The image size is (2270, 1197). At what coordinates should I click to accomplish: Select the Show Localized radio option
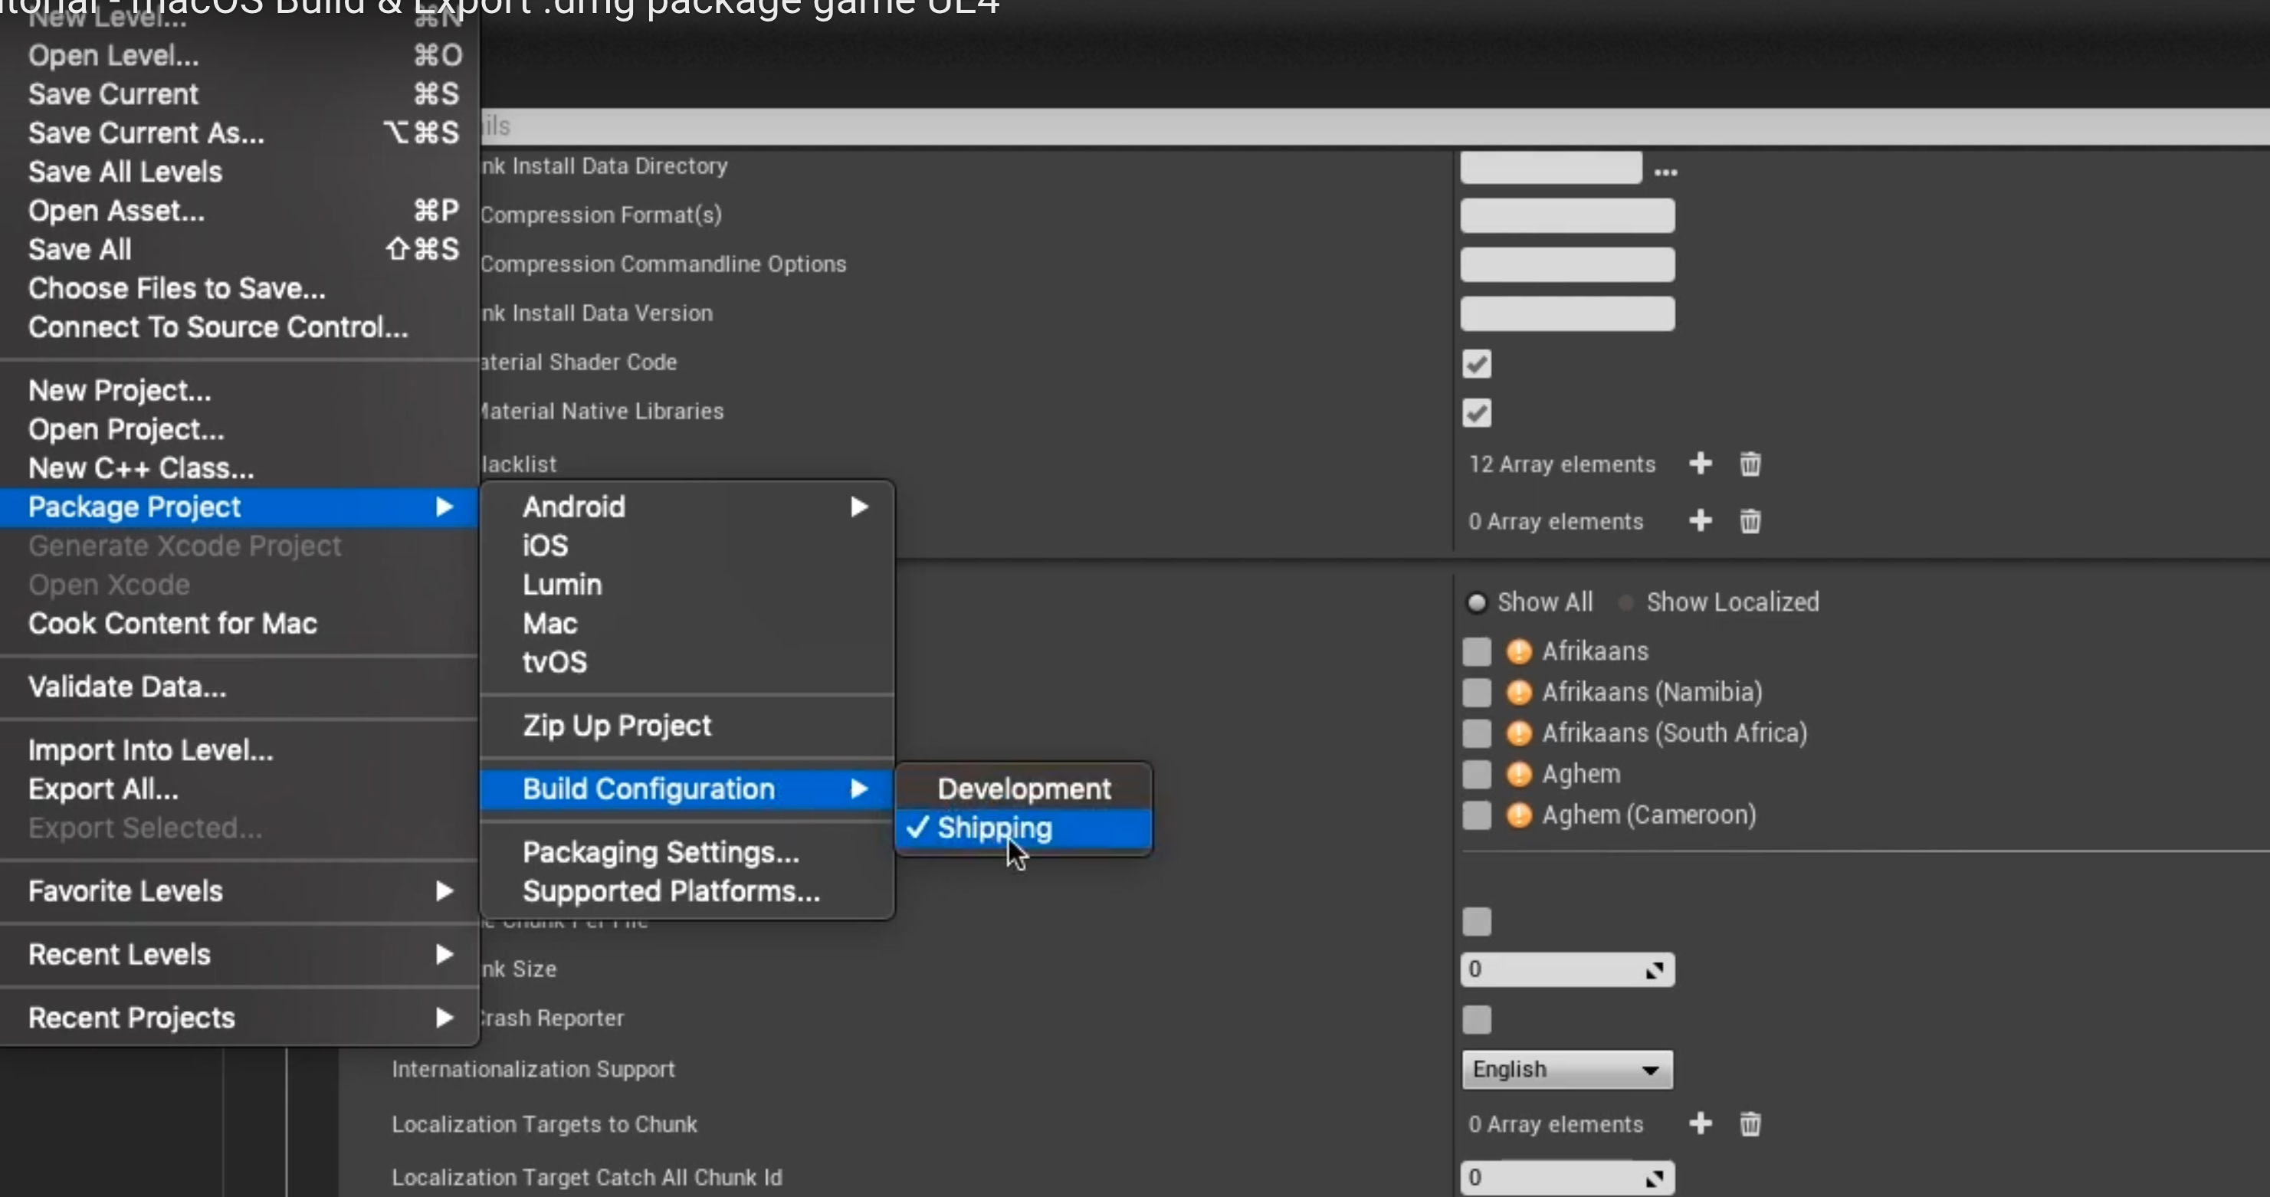(1625, 602)
